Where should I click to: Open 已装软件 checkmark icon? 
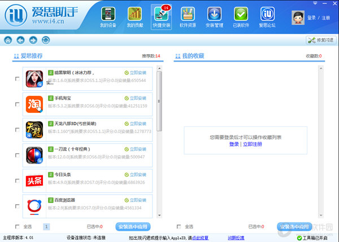pyautogui.click(x=241, y=14)
